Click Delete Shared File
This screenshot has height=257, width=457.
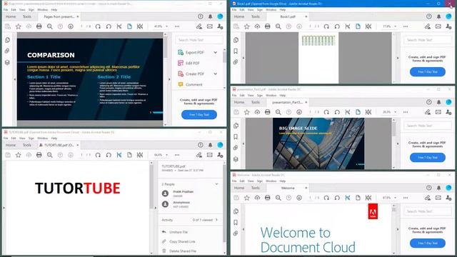point(183,251)
